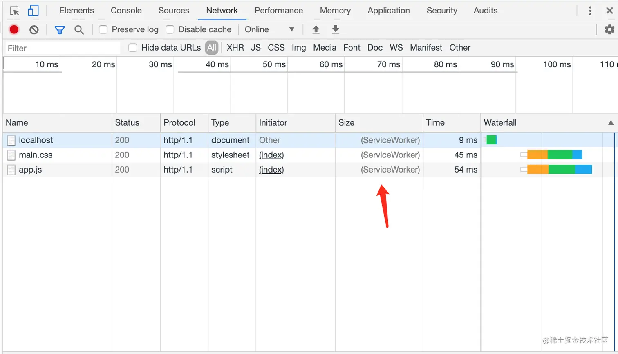Filter requests by Other
This screenshot has height=354, width=618.
(x=460, y=48)
